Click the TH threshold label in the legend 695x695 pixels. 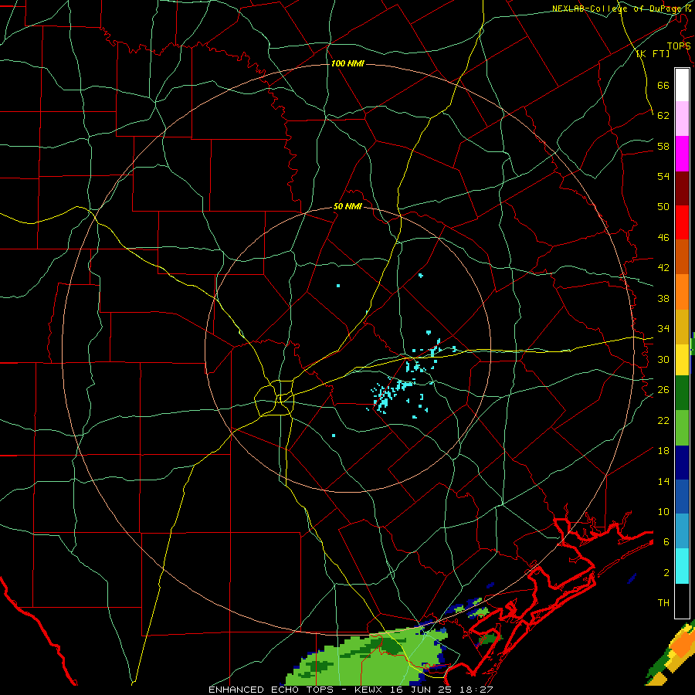click(x=663, y=603)
